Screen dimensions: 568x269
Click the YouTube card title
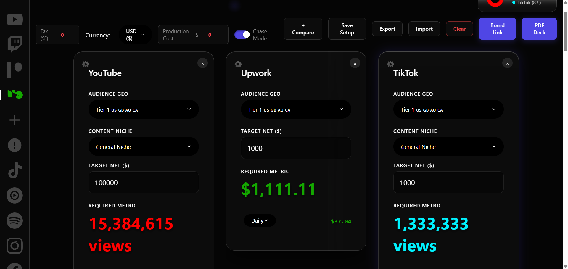(x=105, y=73)
